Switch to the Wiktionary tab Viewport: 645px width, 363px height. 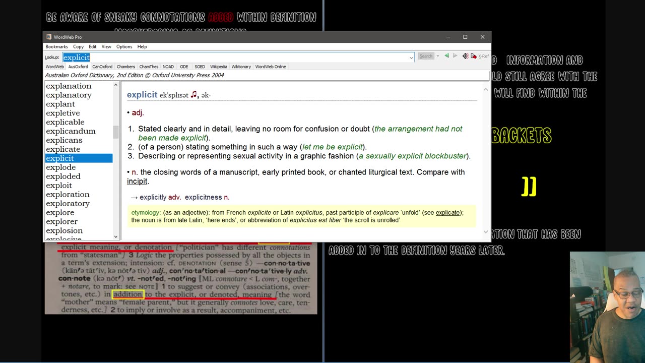click(x=241, y=67)
